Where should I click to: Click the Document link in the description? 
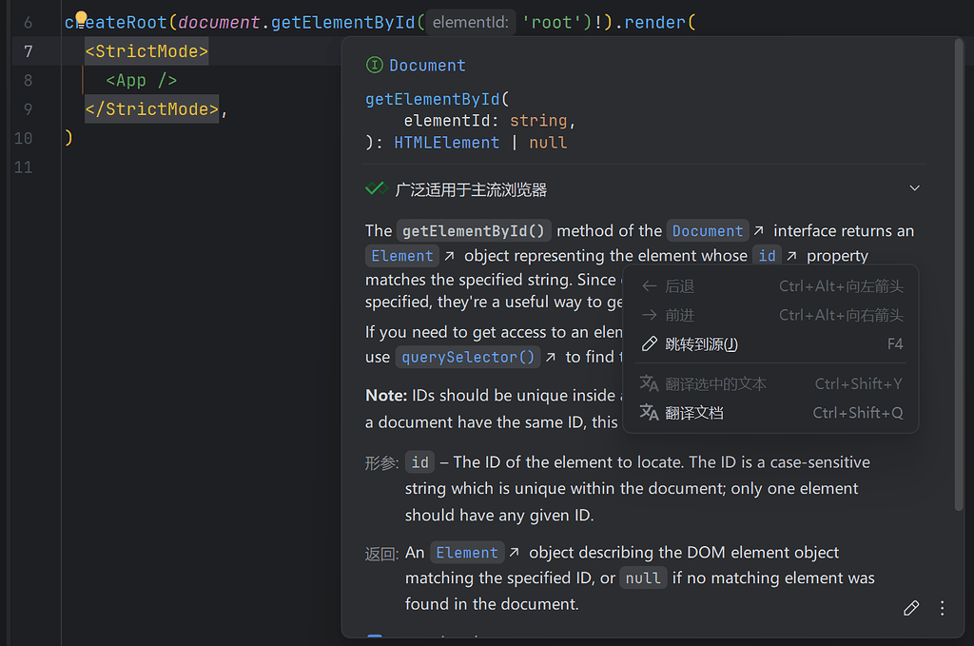(x=708, y=231)
